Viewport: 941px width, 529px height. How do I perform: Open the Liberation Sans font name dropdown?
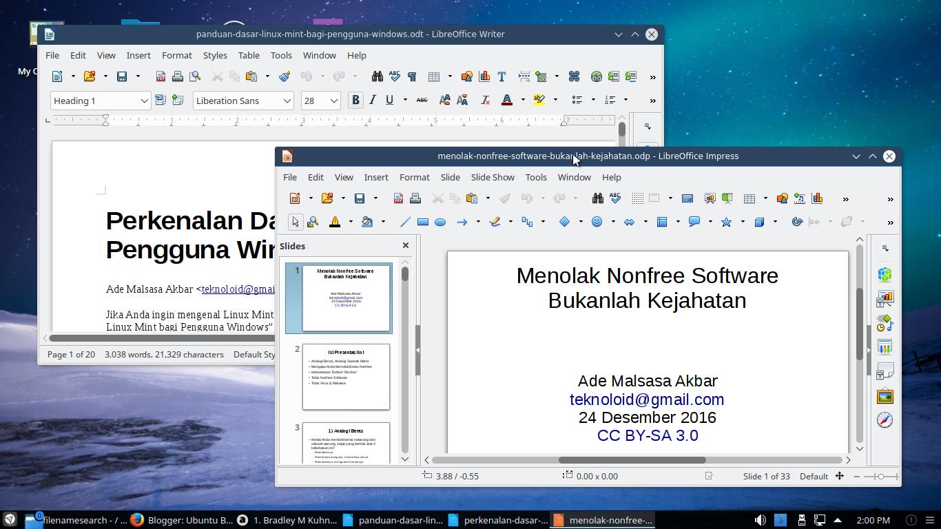(x=287, y=100)
